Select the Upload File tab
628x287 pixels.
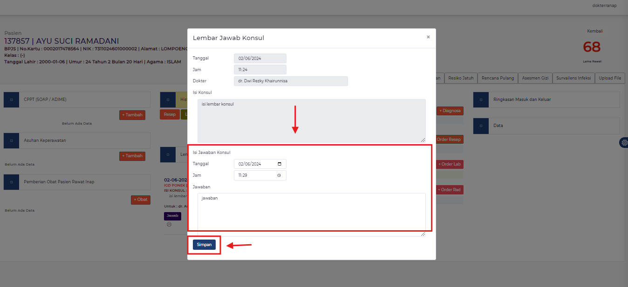610,78
